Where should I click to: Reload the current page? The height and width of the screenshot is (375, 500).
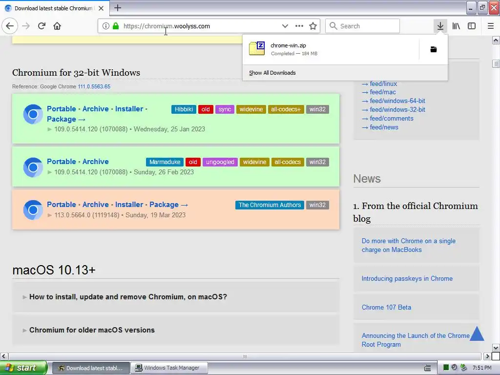click(x=42, y=26)
